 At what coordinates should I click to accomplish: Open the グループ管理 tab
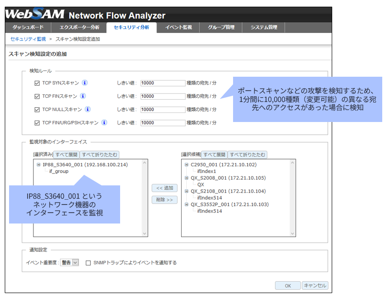click(221, 27)
